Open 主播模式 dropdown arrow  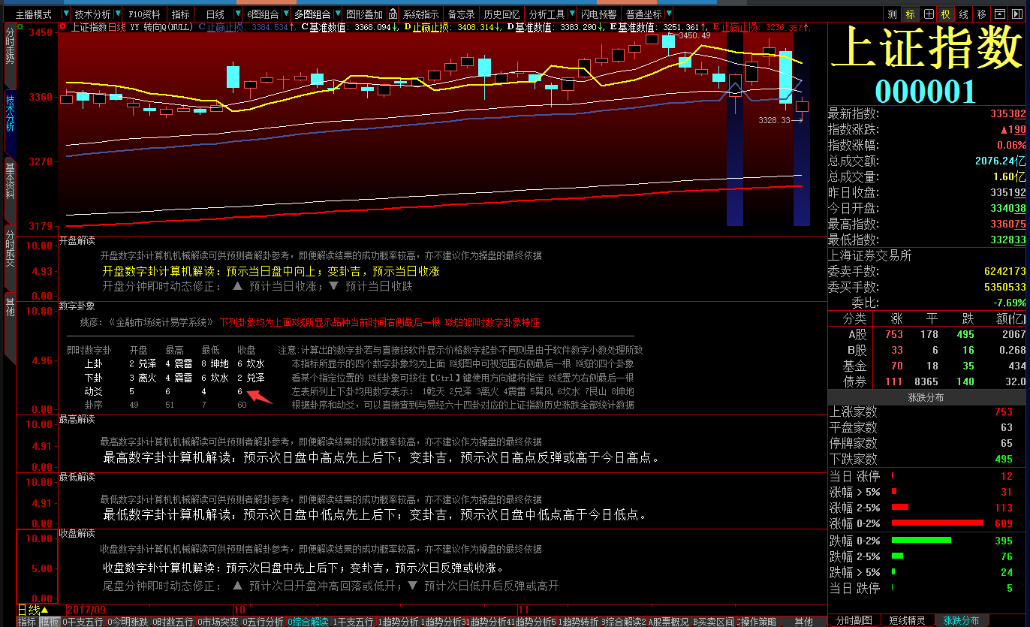[x=65, y=14]
